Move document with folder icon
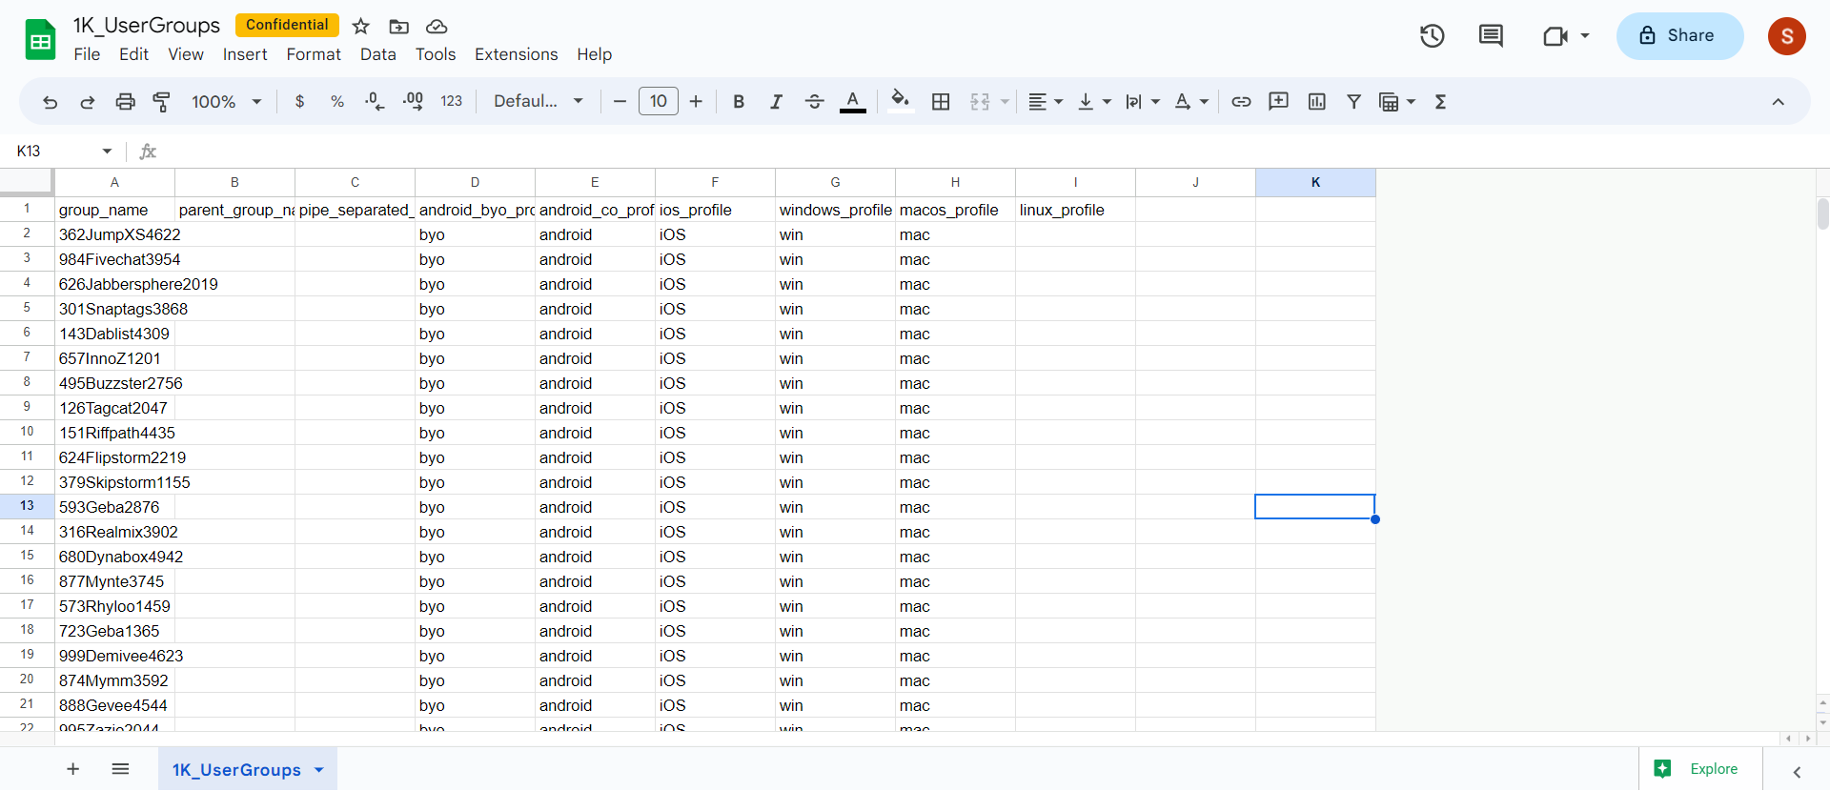This screenshot has height=791, width=1830. coord(398,27)
